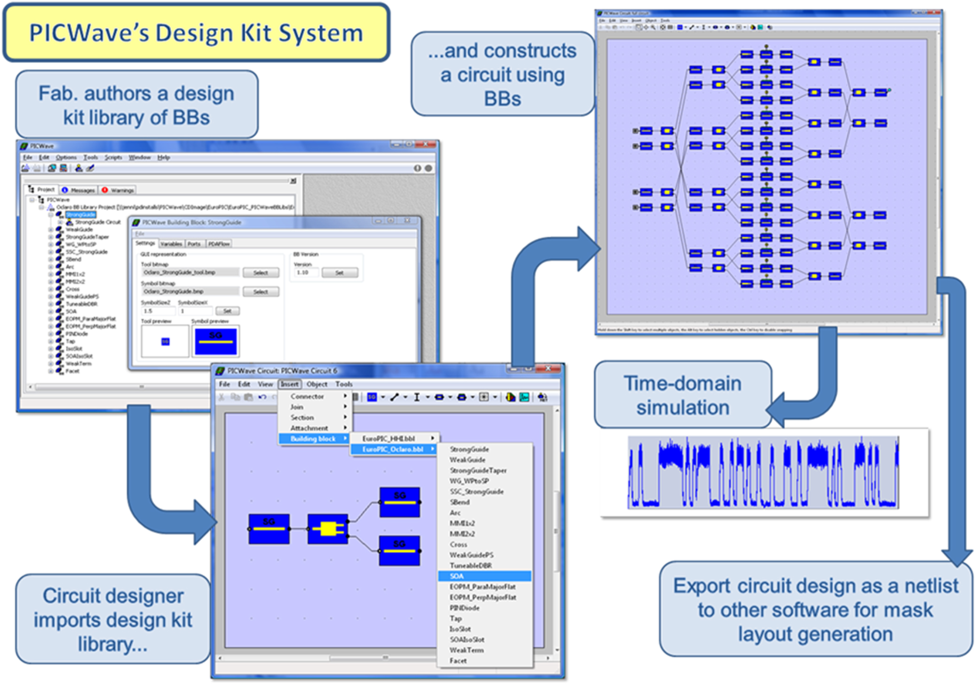This screenshot has width=976, height=685.
Task: Click the Version input field showing 1.10
Action: pyautogui.click(x=306, y=272)
